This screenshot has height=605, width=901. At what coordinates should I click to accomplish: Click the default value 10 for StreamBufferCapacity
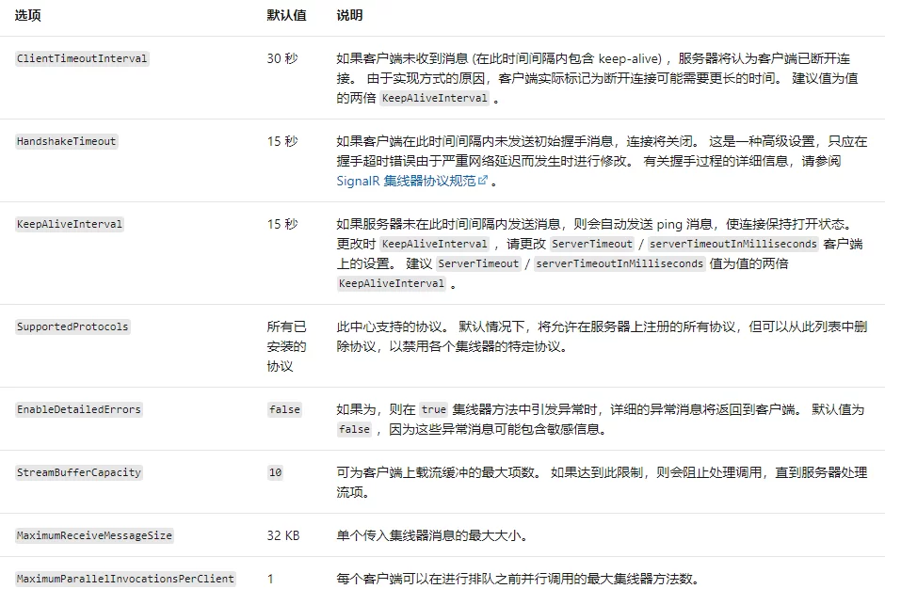(275, 472)
